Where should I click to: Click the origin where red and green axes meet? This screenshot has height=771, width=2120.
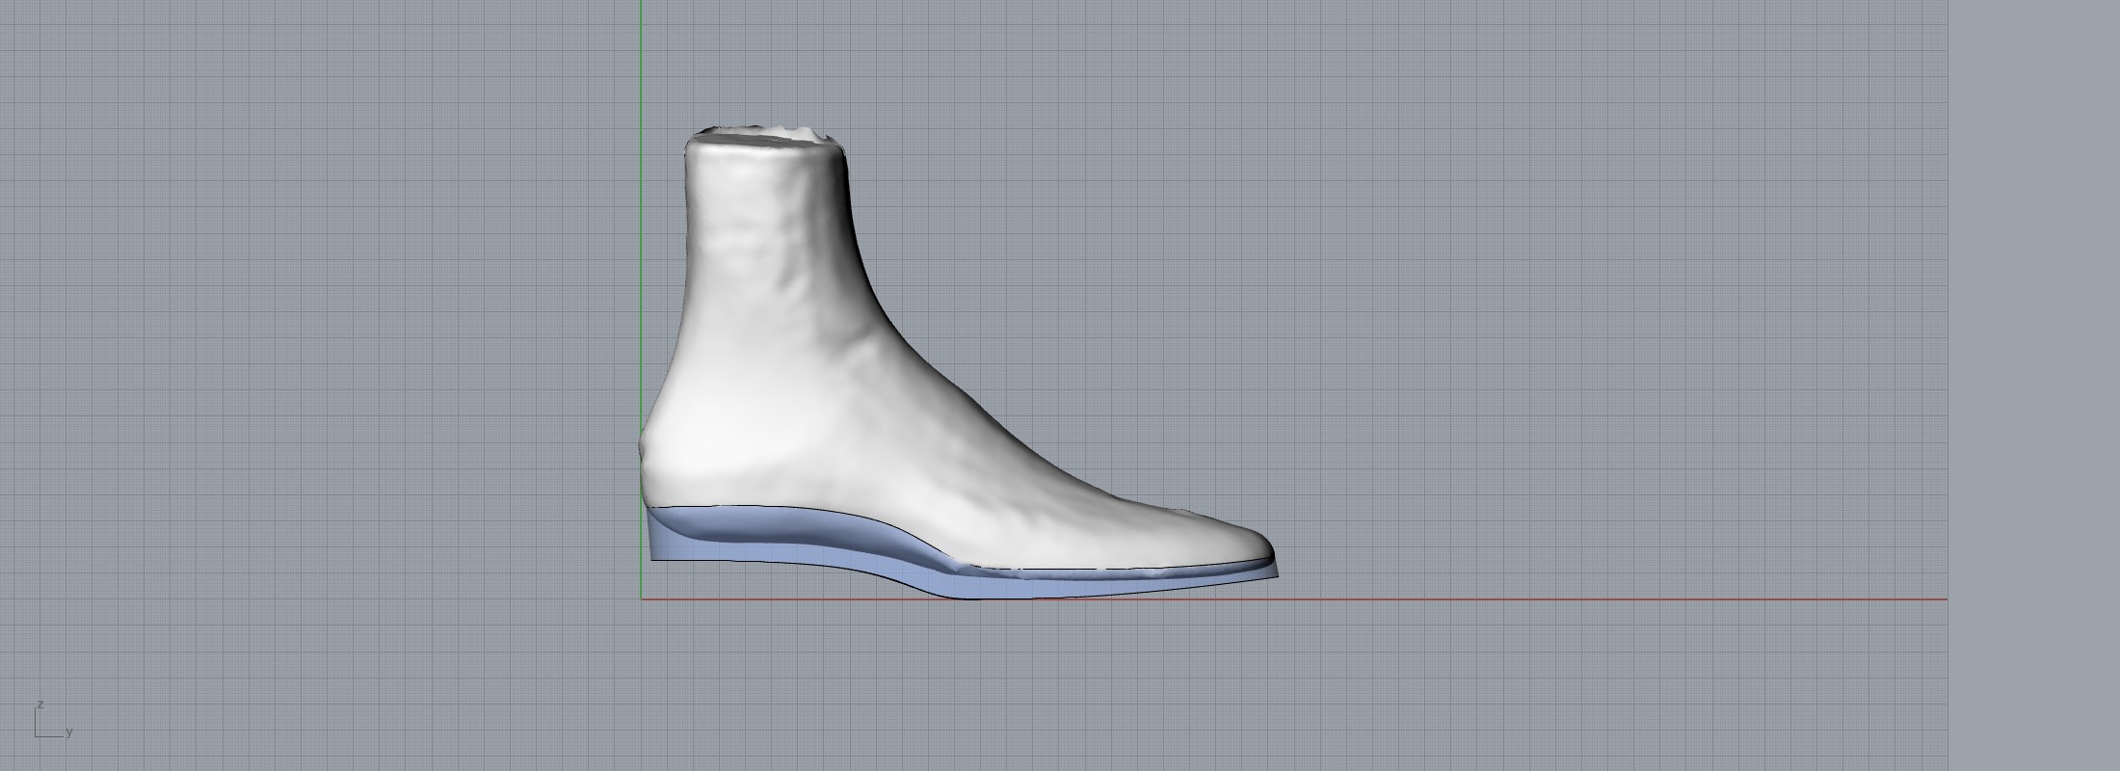click(642, 599)
